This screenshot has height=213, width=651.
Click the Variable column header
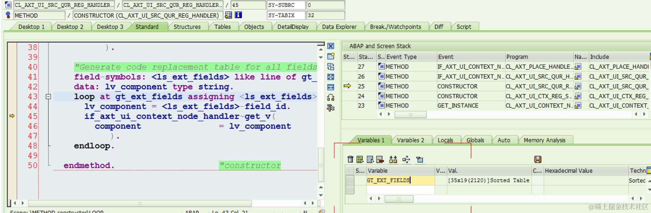pos(401,171)
